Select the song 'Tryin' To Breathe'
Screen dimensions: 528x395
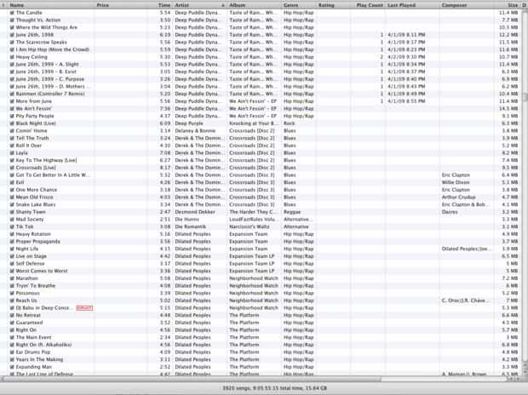[x=36, y=286]
